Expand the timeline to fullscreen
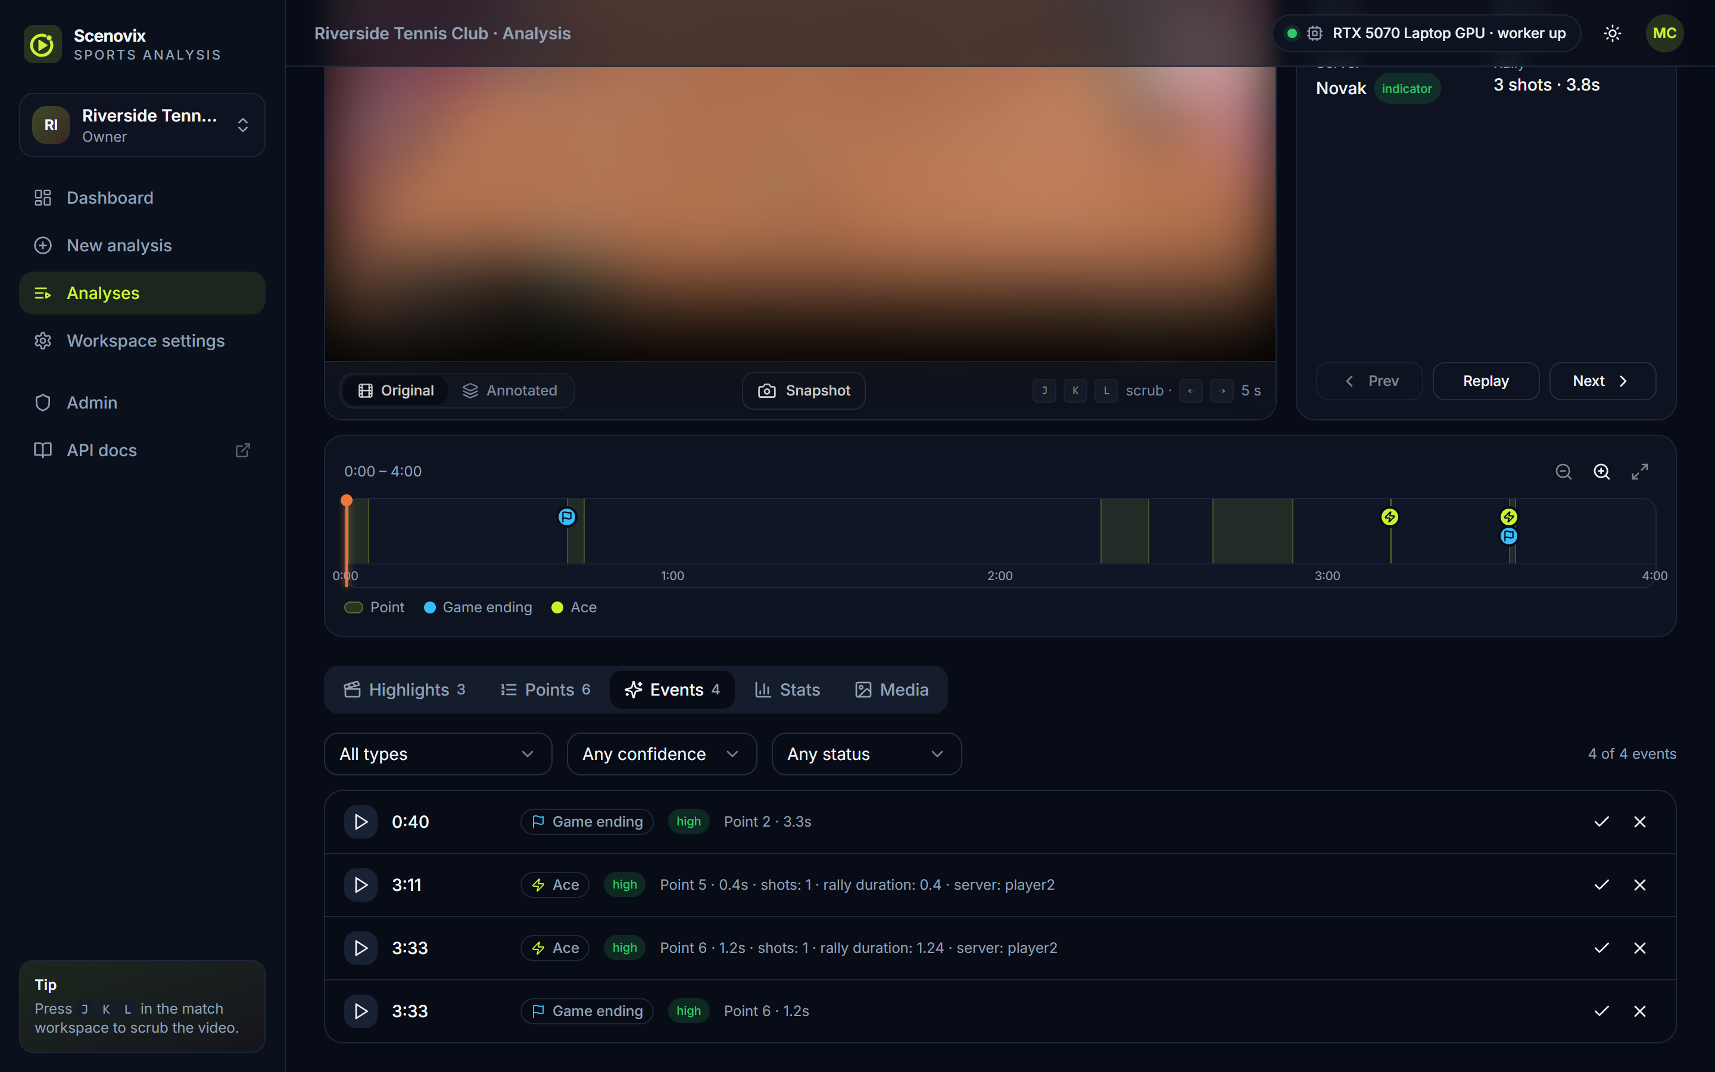 tap(1640, 472)
